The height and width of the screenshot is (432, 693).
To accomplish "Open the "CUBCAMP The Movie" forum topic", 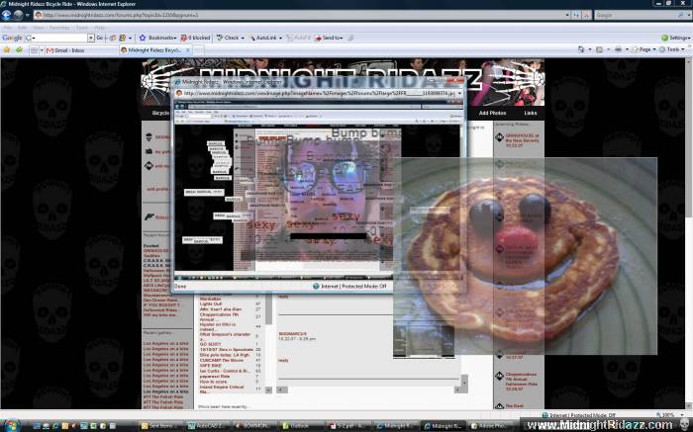I will click(x=221, y=360).
